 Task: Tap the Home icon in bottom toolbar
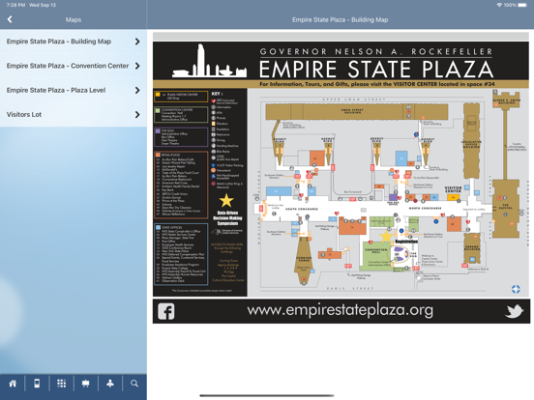tap(13, 384)
